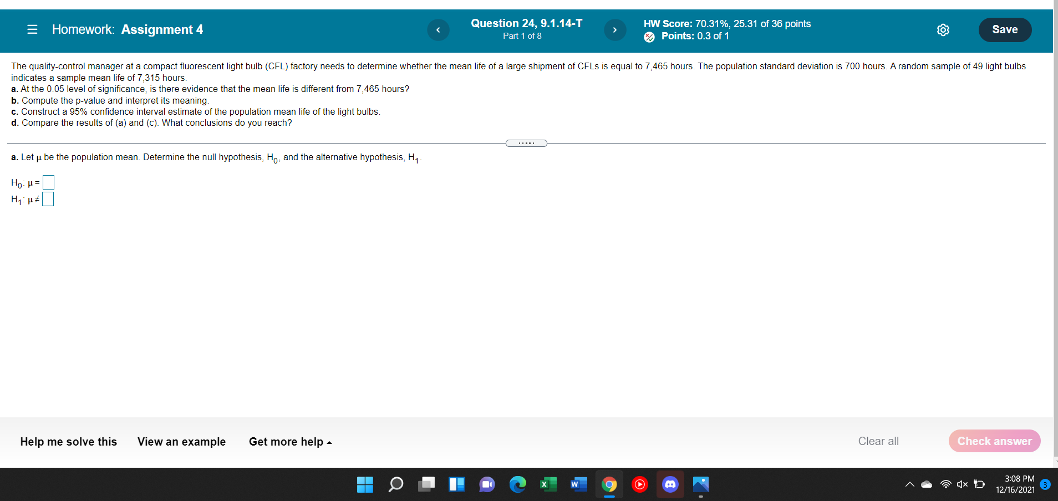Click Help me solve this

(68, 442)
